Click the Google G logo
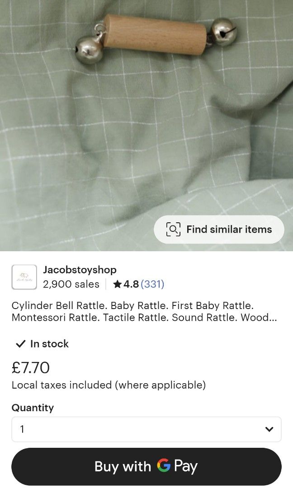Image resolution: width=293 pixels, height=488 pixels. (164, 466)
